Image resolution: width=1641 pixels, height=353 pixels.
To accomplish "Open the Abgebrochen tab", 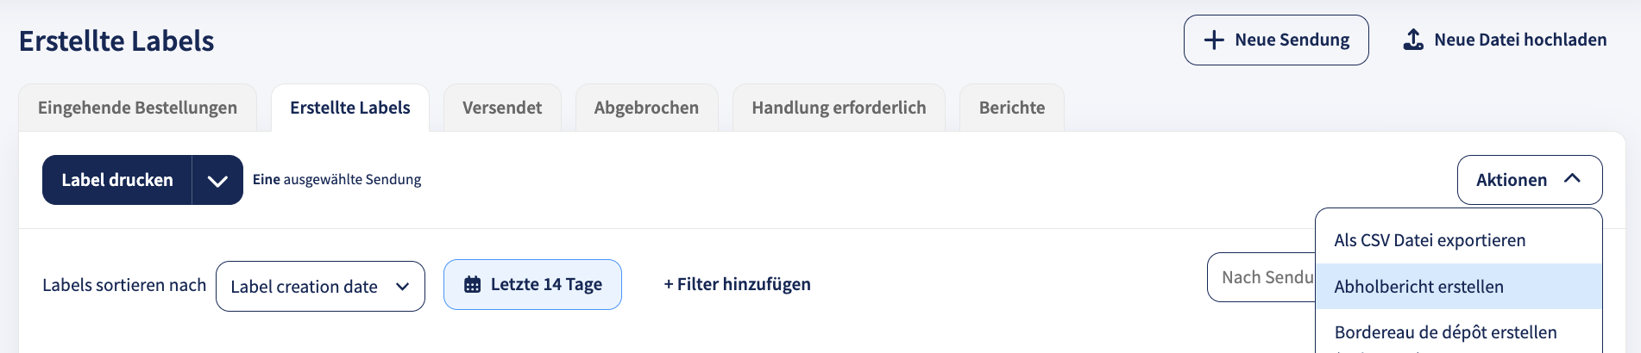I will click(x=646, y=108).
